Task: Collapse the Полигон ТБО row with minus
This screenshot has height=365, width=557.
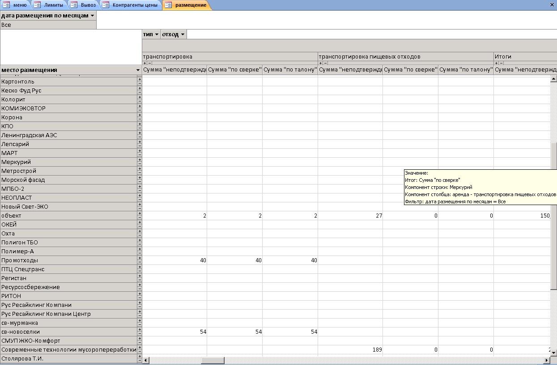Action: click(140, 244)
